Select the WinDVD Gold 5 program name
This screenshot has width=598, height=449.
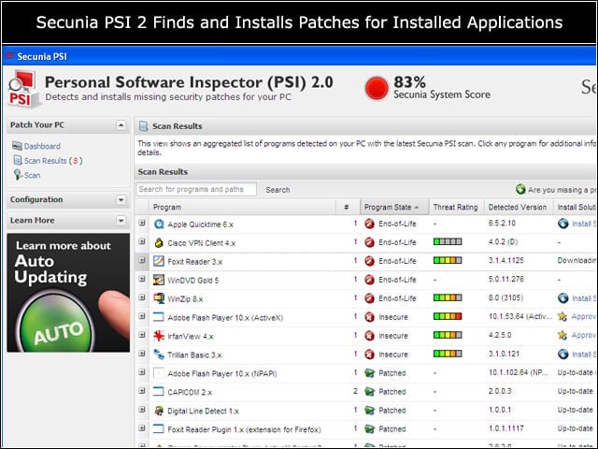pyautogui.click(x=193, y=281)
